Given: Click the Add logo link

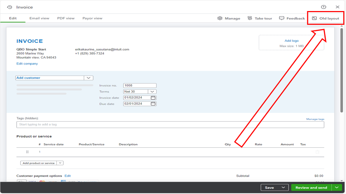Looking at the screenshot, I should point(292,41).
